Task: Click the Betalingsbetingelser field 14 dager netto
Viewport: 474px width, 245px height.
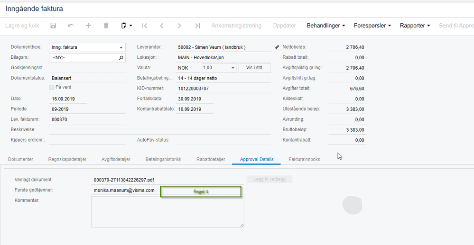Action: 223,78
